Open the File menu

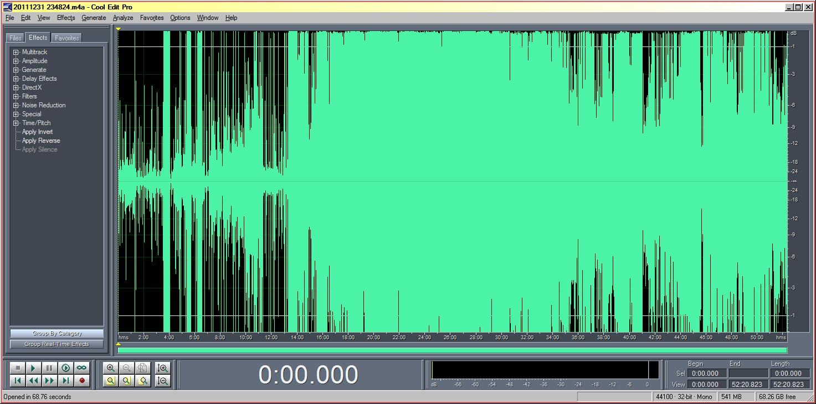[x=9, y=18]
